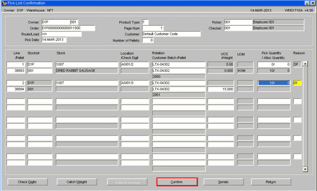Click pallet number 38894
The height and width of the screenshot is (191, 317).
tap(16, 89)
